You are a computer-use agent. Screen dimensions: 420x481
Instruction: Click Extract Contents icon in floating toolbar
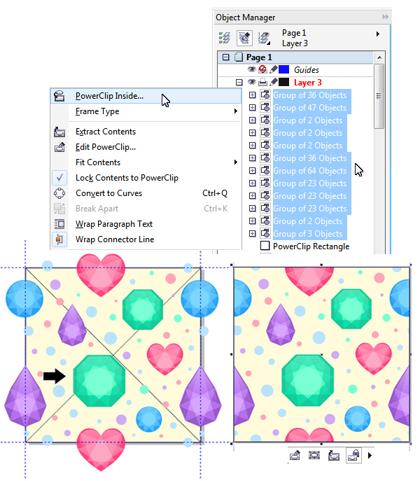(x=334, y=455)
